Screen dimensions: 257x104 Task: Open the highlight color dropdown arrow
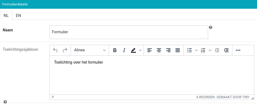[x=140, y=50]
